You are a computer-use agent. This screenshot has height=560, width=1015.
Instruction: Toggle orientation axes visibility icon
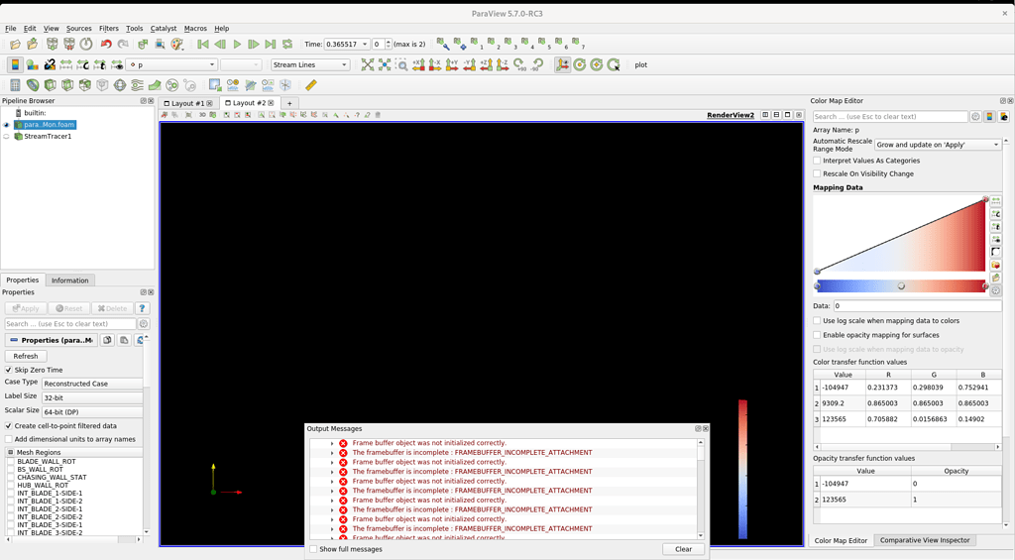point(563,64)
